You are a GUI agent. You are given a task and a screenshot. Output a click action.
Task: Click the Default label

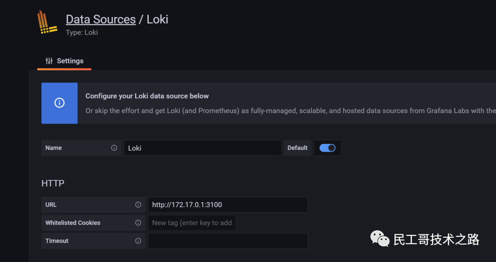[297, 148]
